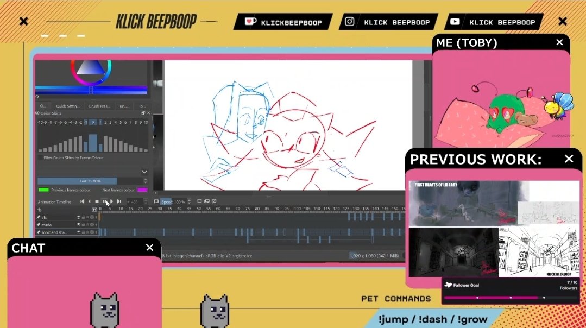
Task: Click the frame number field # 455
Action: (134, 201)
